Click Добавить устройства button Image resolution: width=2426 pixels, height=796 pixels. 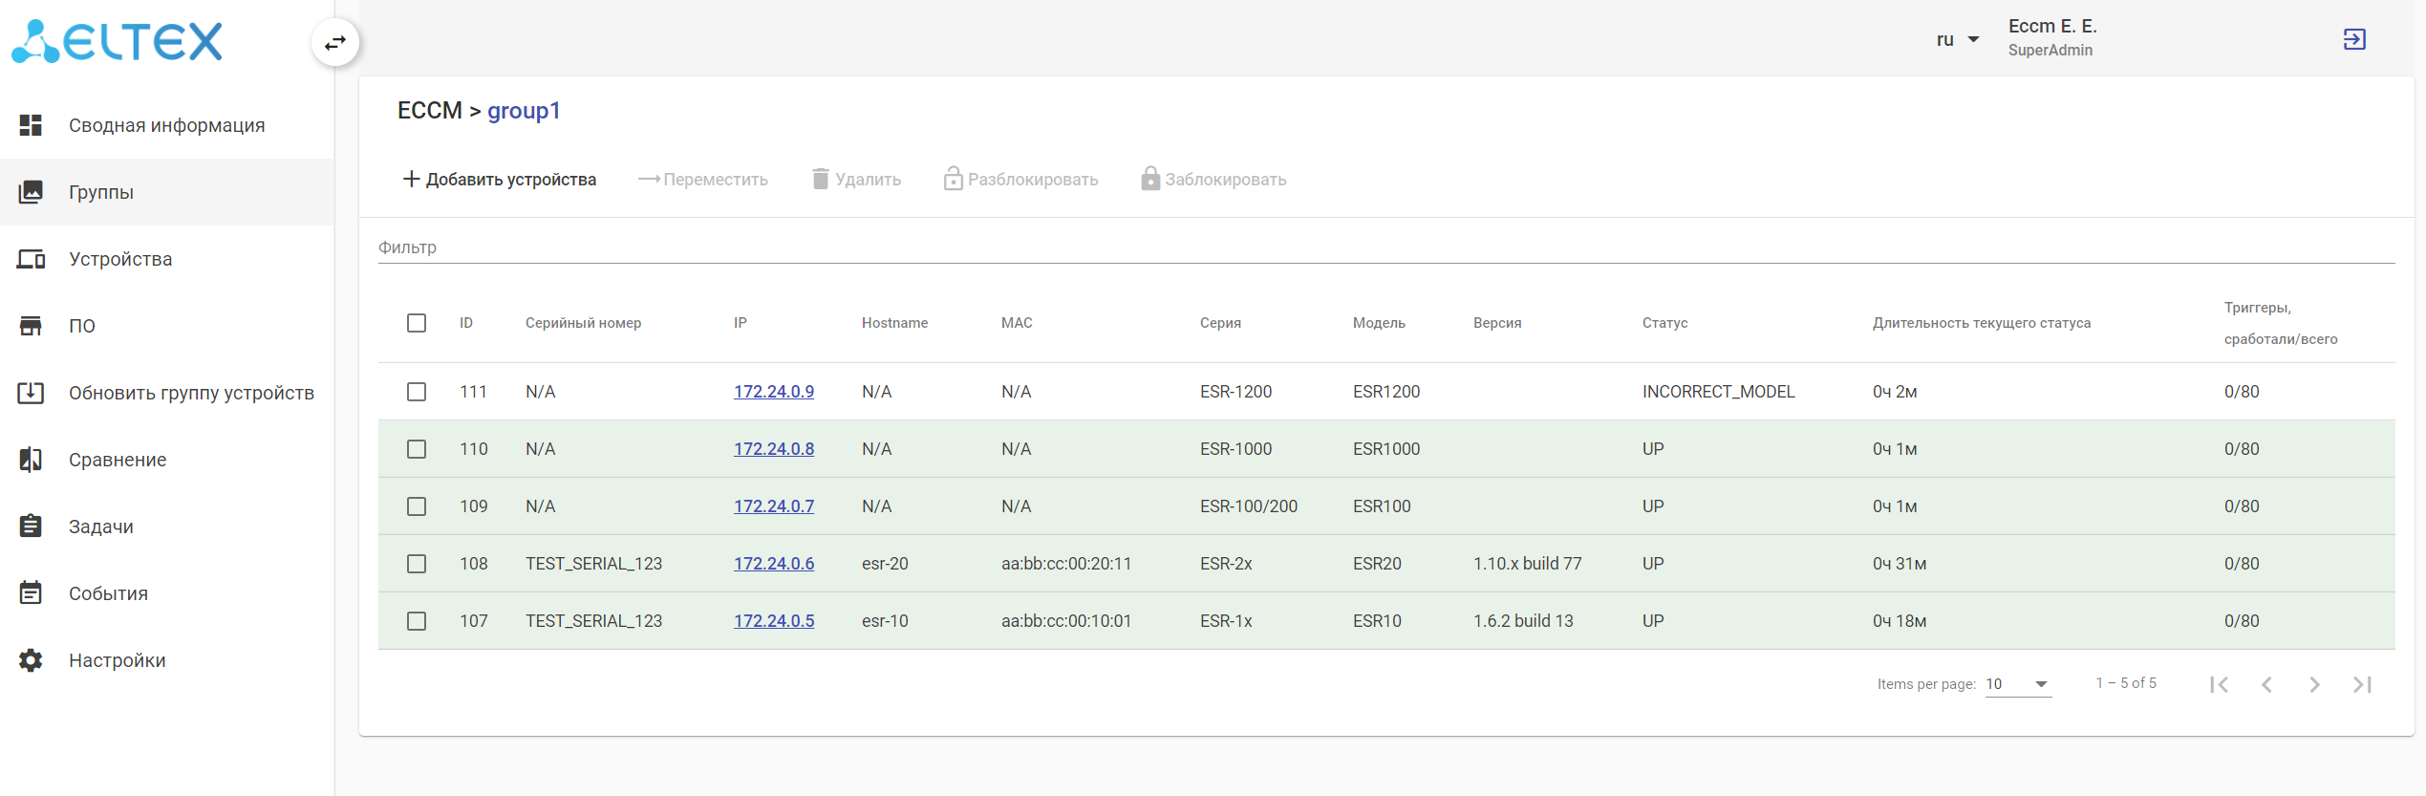500,180
